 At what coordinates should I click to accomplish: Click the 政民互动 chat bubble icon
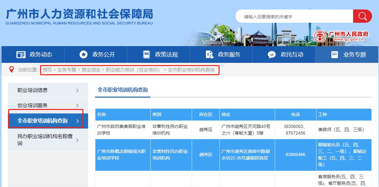point(272,55)
